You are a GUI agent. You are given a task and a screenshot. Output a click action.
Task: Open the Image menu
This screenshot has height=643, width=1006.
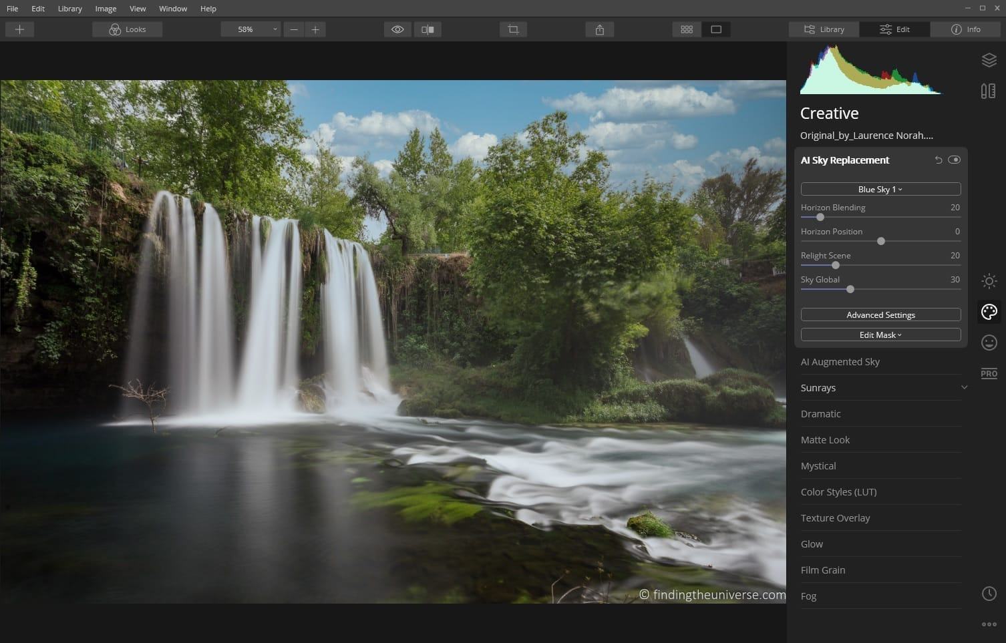105,9
